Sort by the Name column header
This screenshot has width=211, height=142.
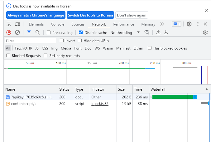(31, 89)
